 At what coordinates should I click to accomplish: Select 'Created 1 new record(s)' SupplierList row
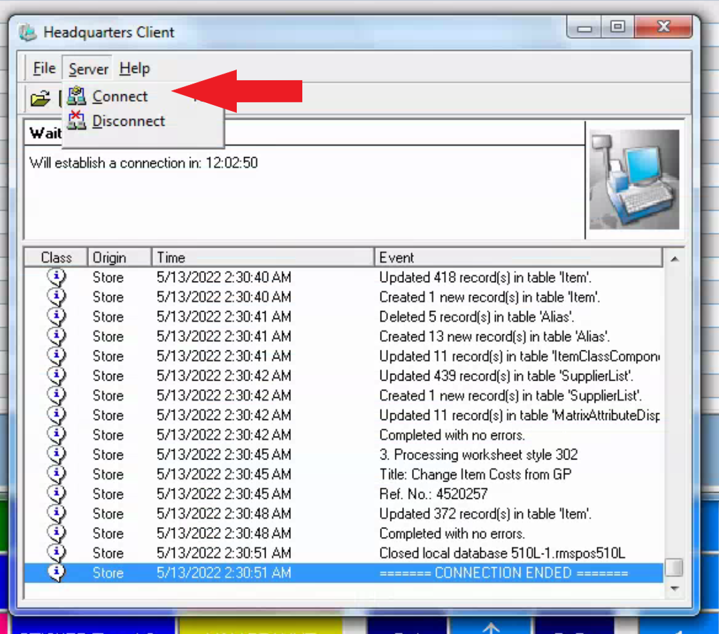click(x=344, y=396)
